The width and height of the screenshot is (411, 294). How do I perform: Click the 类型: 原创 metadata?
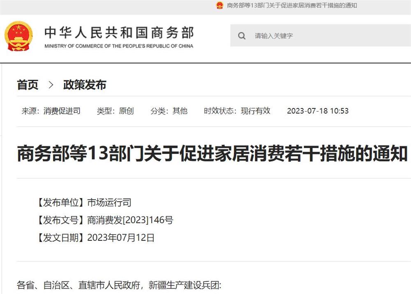[115, 111]
